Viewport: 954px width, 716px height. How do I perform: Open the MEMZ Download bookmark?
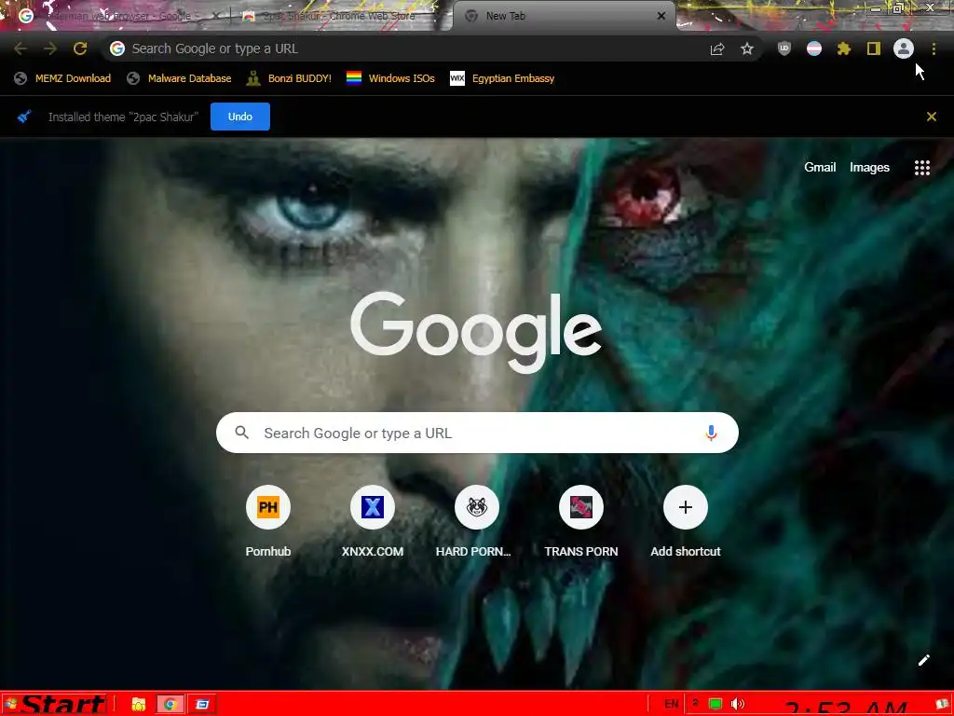pos(62,78)
